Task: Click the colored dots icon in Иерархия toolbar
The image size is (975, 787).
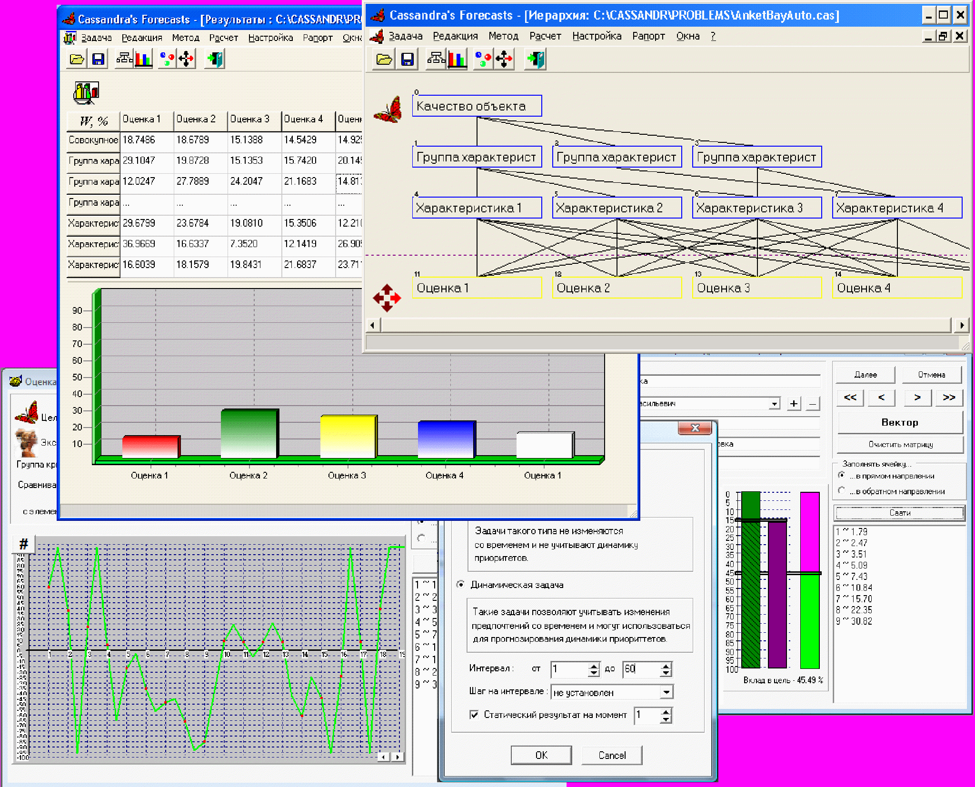Action: coord(483,60)
